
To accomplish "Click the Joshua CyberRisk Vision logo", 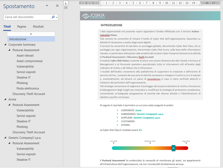I will pos(93,16).
